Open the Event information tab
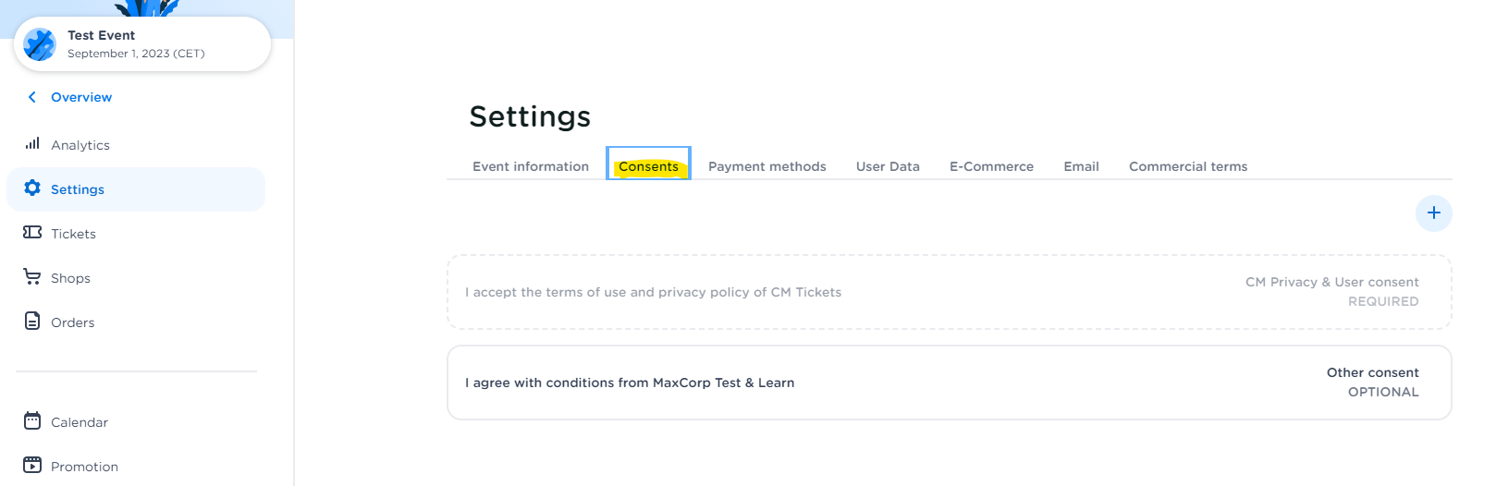The width and height of the screenshot is (1496, 486). (531, 166)
